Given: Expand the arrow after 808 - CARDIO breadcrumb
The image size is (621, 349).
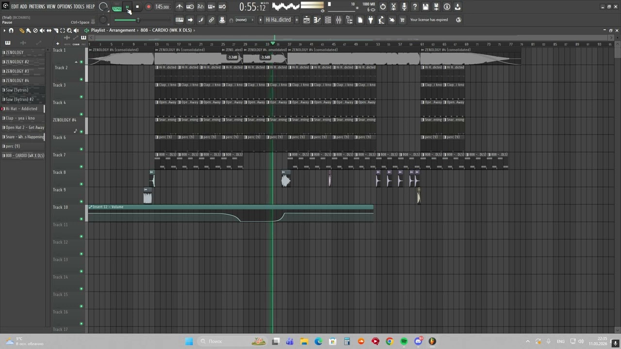Looking at the screenshot, I should pos(194,30).
